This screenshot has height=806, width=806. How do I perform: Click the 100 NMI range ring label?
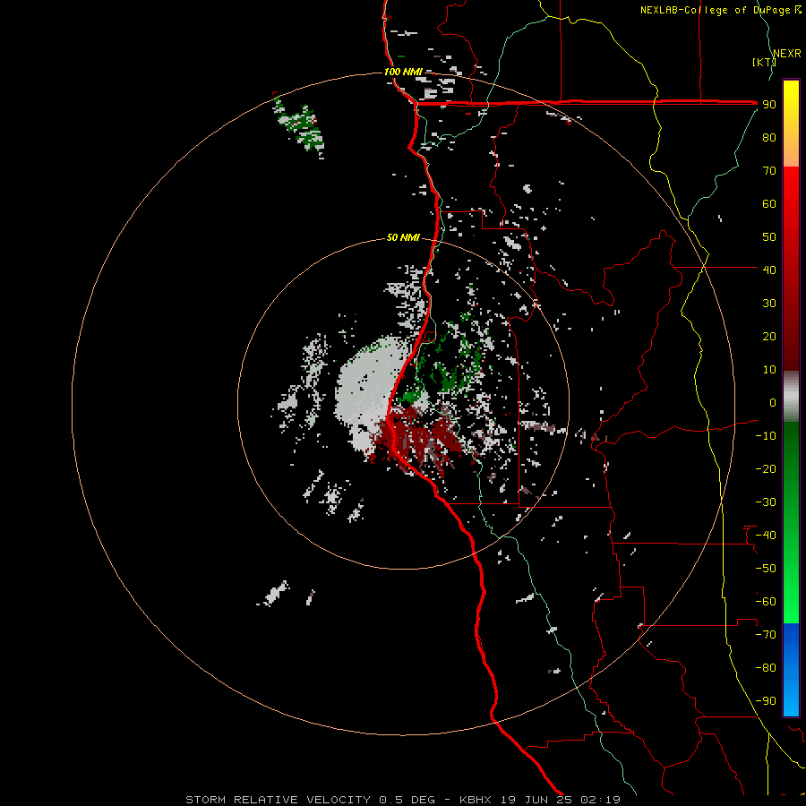(x=403, y=72)
